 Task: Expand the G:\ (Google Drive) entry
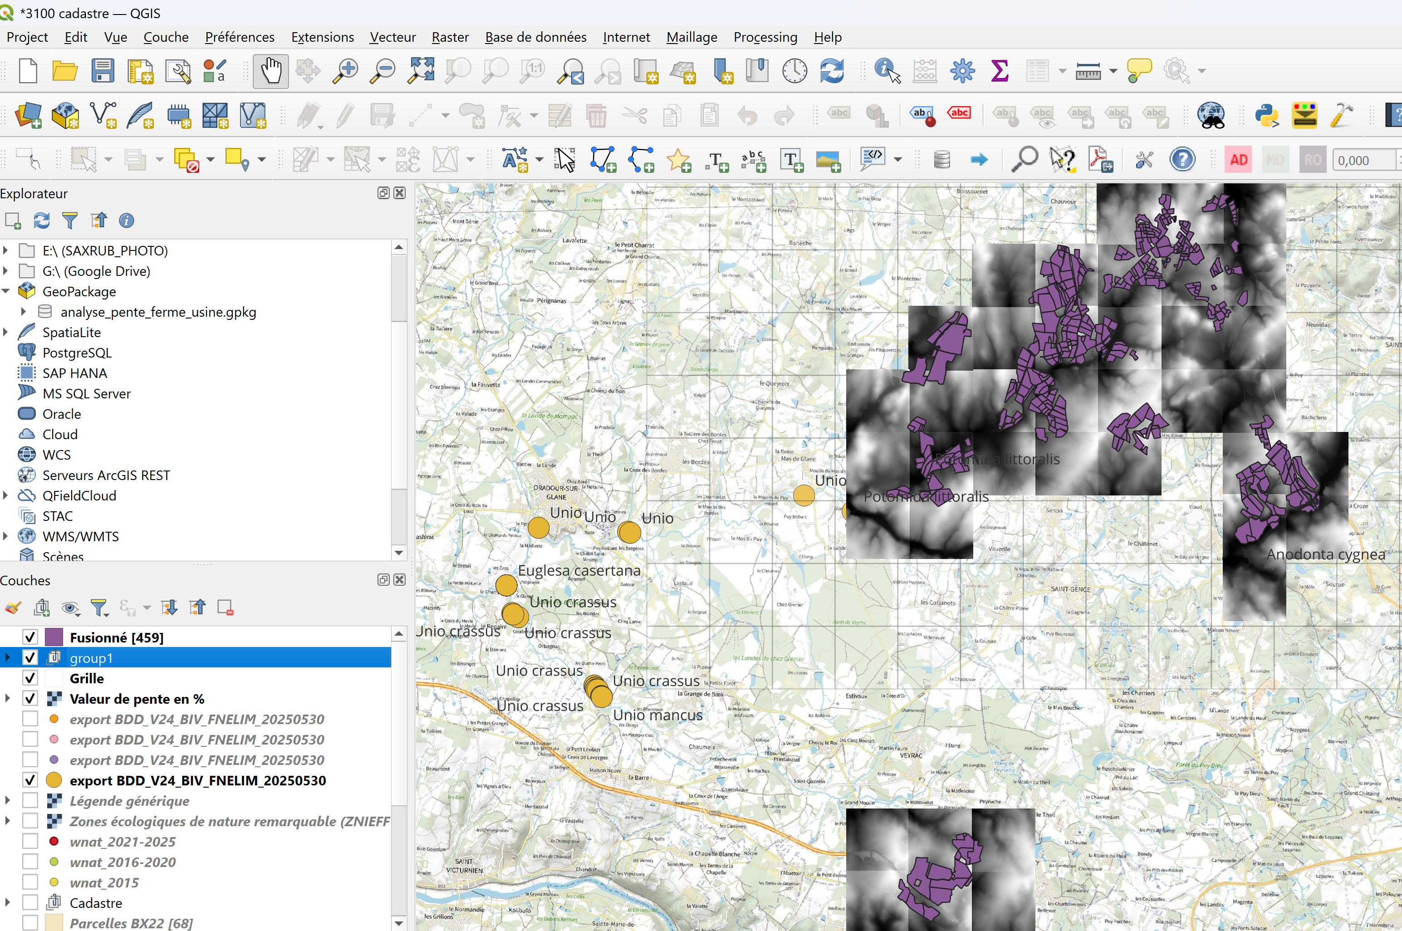coord(6,271)
